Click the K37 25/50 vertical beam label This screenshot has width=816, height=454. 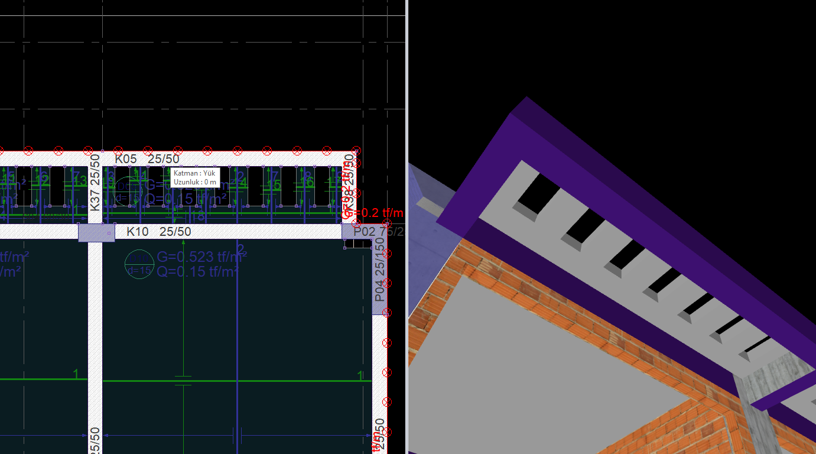[x=95, y=183]
